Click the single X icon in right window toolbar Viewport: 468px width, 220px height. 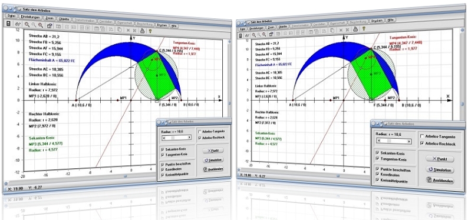341,30
